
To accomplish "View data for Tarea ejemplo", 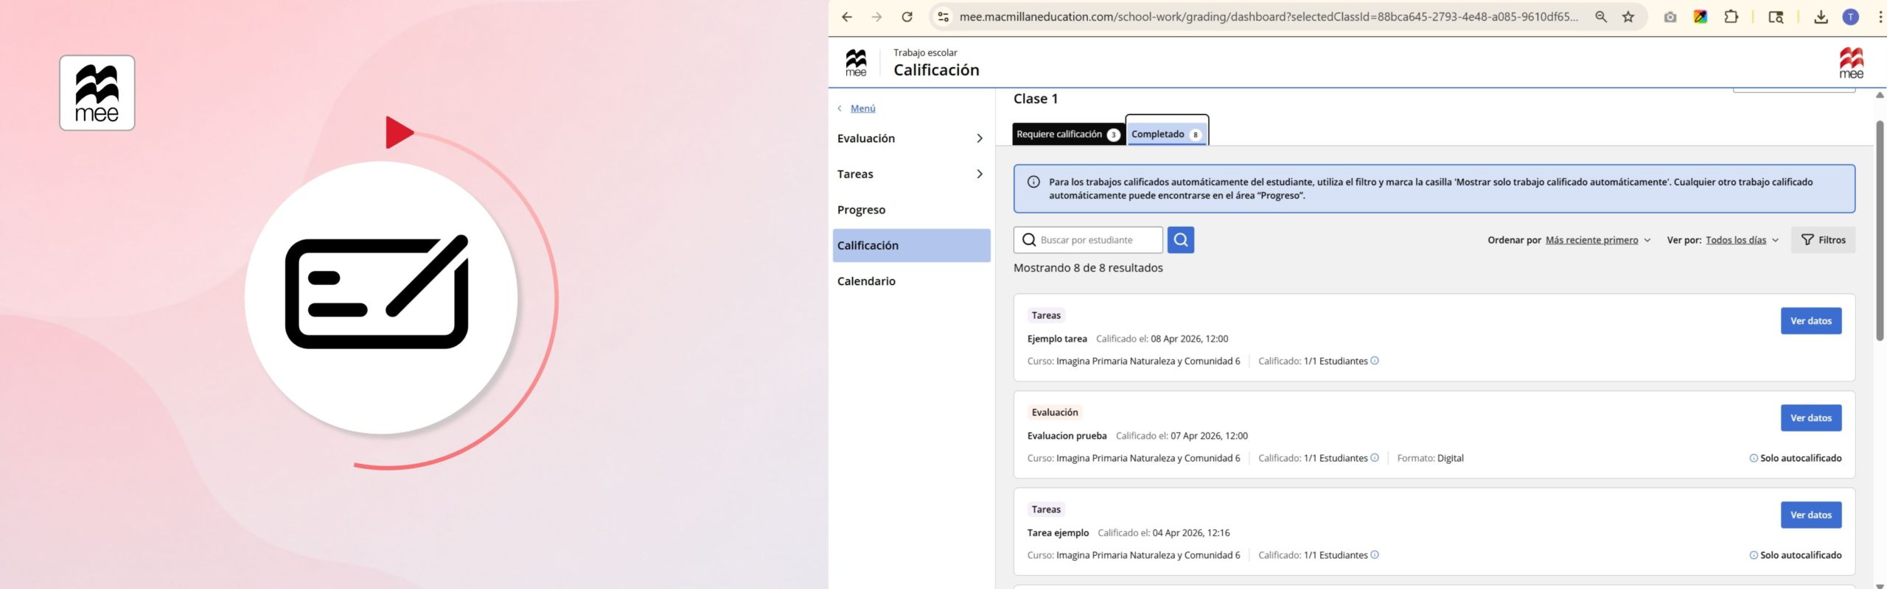I will [x=1811, y=515].
